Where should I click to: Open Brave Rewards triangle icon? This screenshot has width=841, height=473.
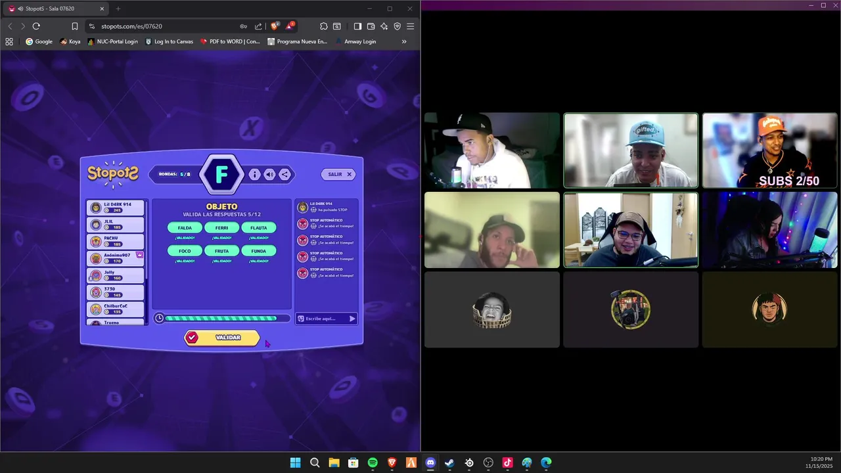[290, 26]
